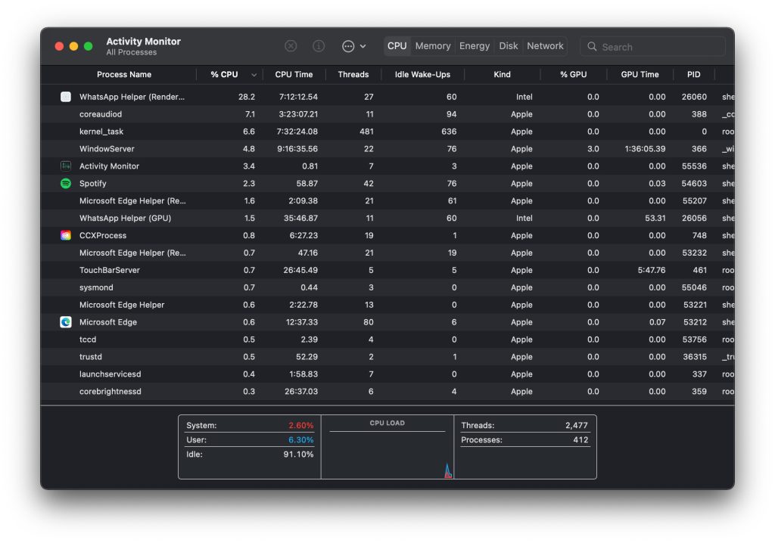Switch to the Disk tab
775x543 pixels.
click(508, 46)
